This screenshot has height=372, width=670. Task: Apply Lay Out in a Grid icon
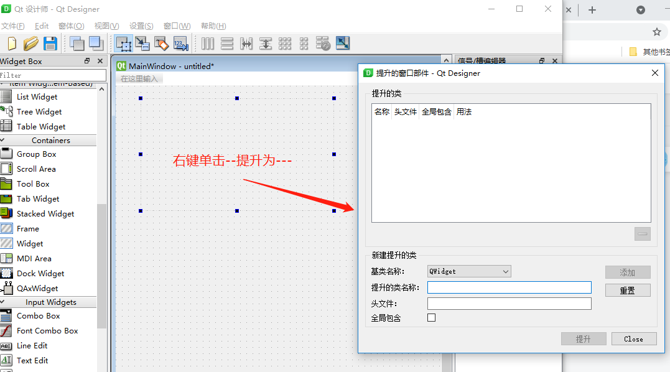tap(285, 44)
